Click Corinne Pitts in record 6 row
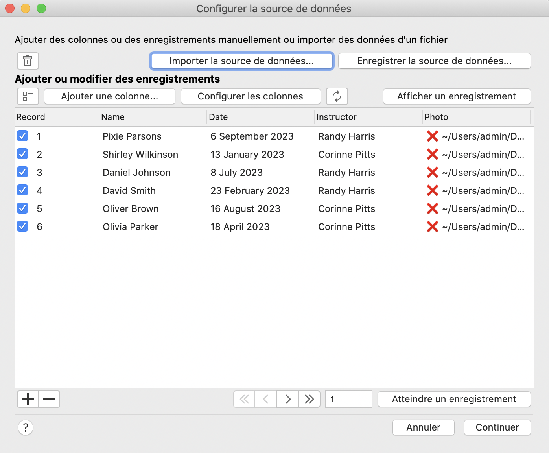The image size is (549, 453). (x=347, y=227)
